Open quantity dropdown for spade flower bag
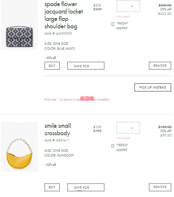This screenshot has width=174, height=197. click(x=128, y=6)
